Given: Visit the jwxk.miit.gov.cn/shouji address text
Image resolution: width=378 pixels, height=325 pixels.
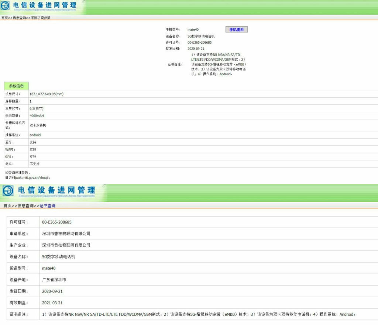Looking at the screenshot, I should [32, 177].
